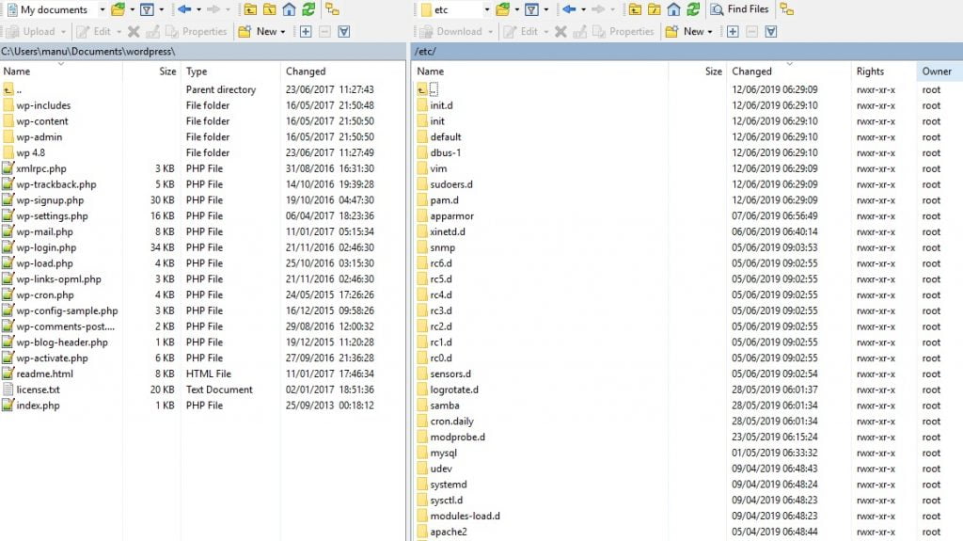Refresh the remote /etc/ listing
Viewport: 963px width, 541px height.
pyautogui.click(x=693, y=9)
